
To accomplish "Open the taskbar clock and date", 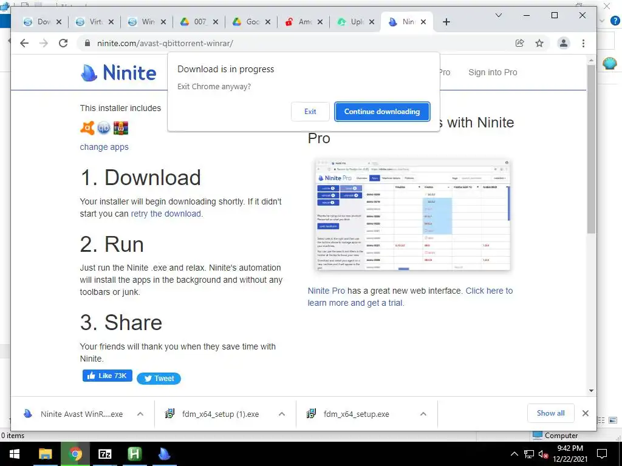I will pos(570,454).
